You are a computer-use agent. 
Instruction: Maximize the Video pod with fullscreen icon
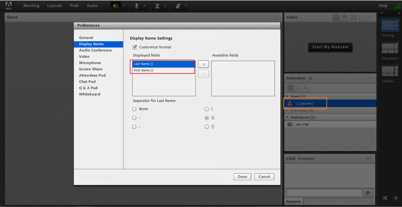point(354,17)
